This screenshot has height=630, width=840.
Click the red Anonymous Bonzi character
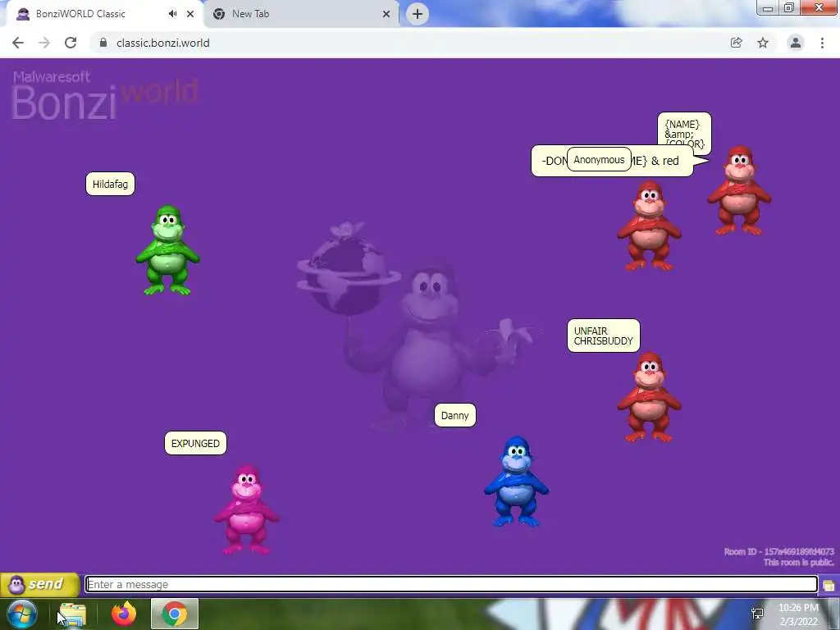click(650, 226)
